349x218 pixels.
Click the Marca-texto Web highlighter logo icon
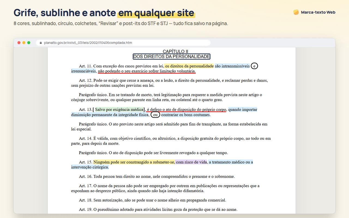pyautogui.click(x=296, y=12)
